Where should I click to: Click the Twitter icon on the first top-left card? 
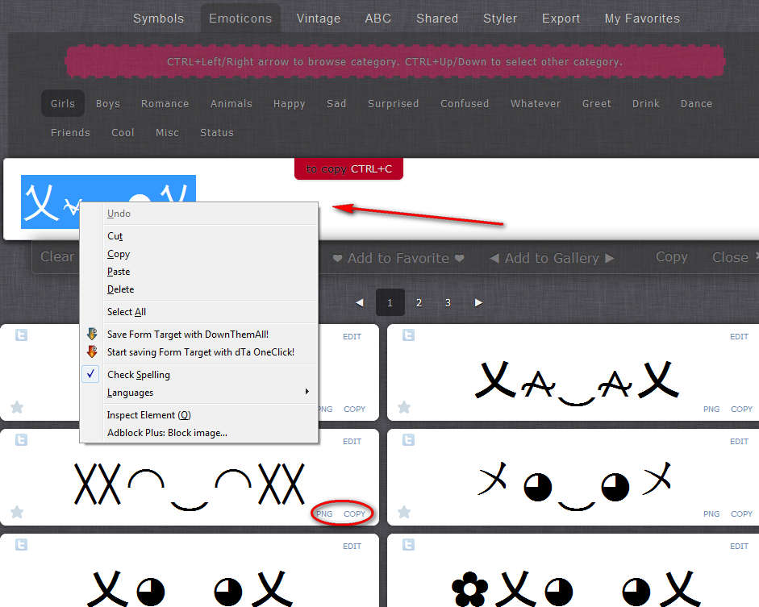21,335
